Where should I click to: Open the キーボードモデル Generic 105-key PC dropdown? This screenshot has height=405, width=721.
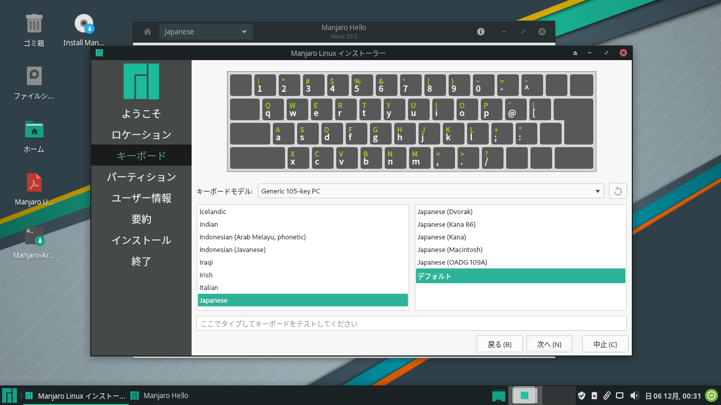pyautogui.click(x=431, y=191)
